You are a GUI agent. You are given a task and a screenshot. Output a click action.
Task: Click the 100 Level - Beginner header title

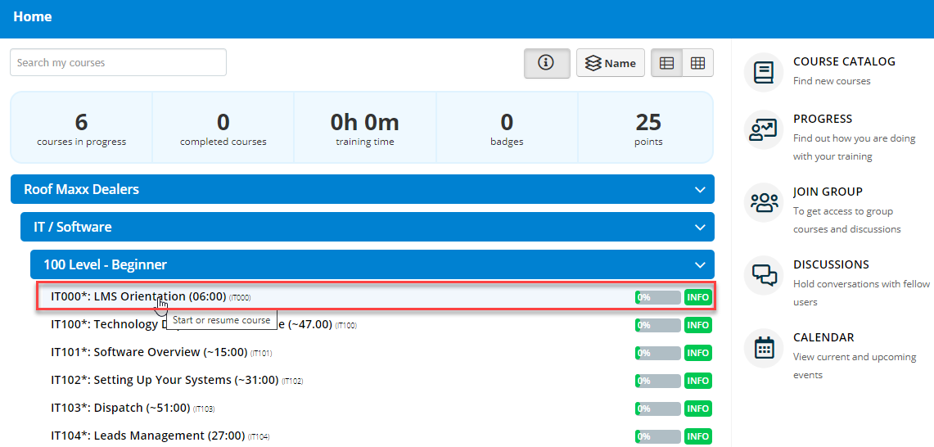[105, 264]
